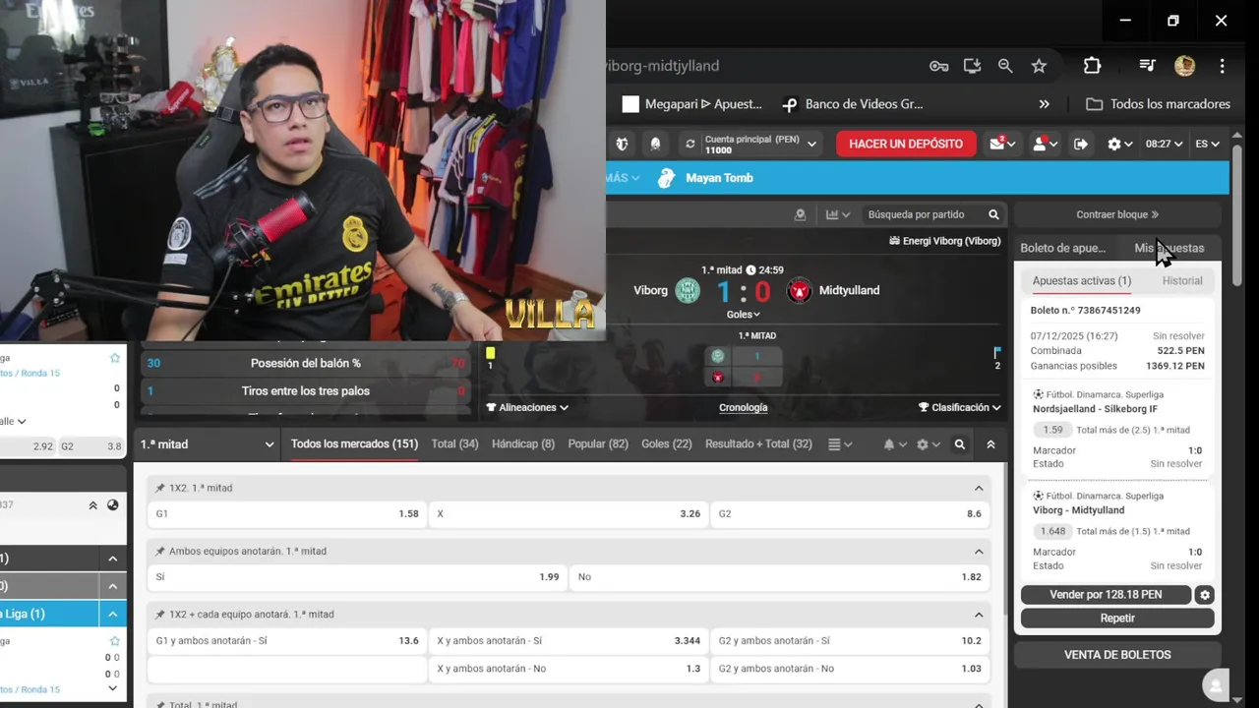The width and height of the screenshot is (1259, 708).
Task: Bookmark this page with the star icon
Action: 1039,66
